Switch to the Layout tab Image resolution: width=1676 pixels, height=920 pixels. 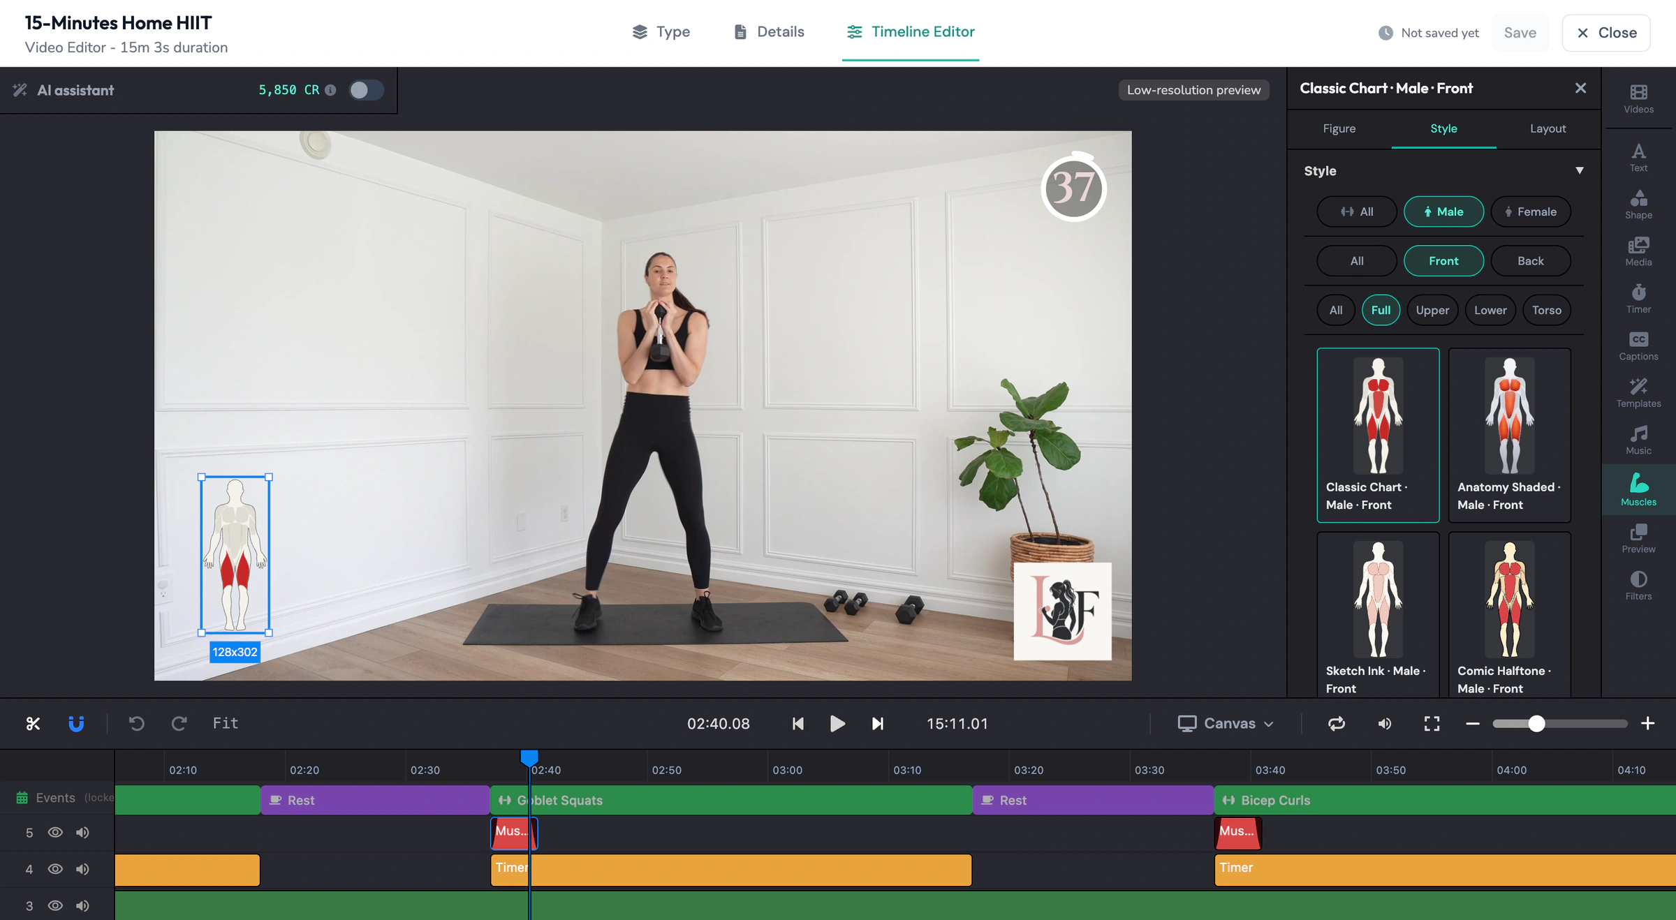tap(1548, 128)
